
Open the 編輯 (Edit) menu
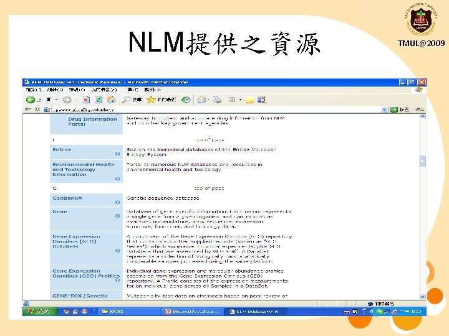click(55, 90)
